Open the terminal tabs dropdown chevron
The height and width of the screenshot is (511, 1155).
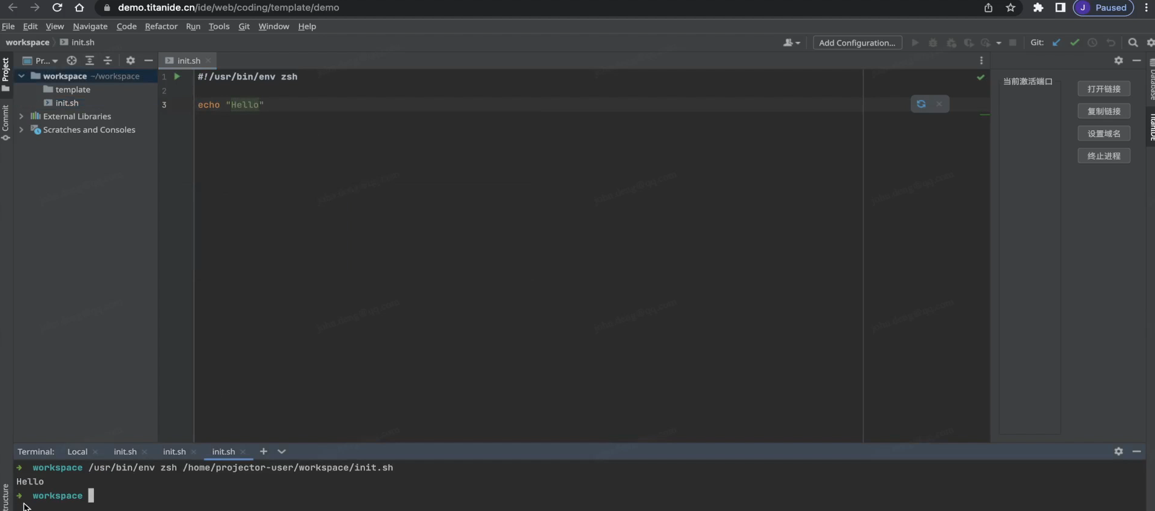pos(281,452)
